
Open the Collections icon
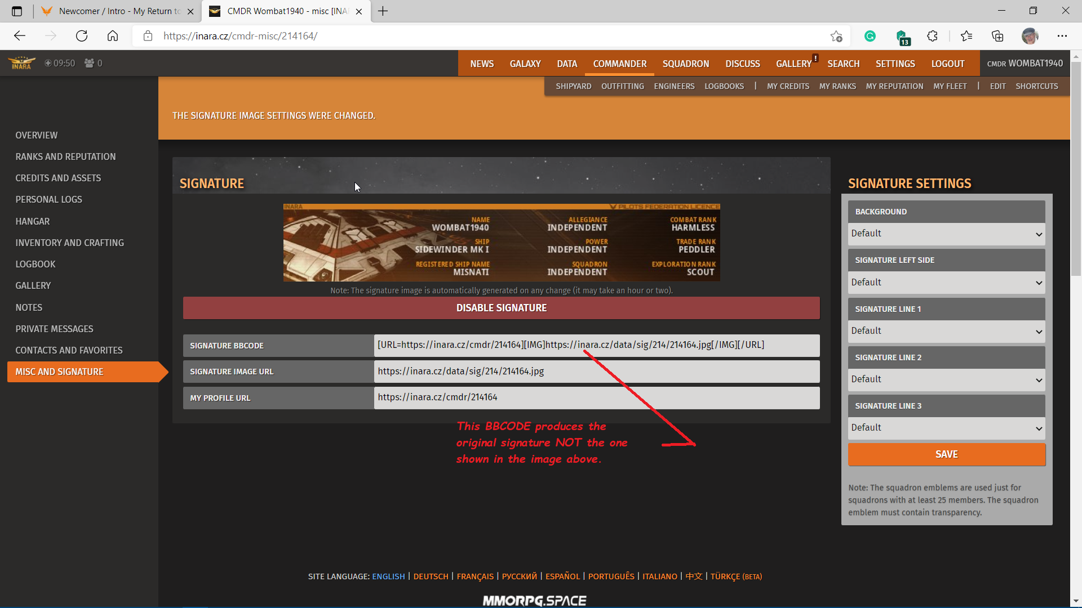tap(997, 36)
